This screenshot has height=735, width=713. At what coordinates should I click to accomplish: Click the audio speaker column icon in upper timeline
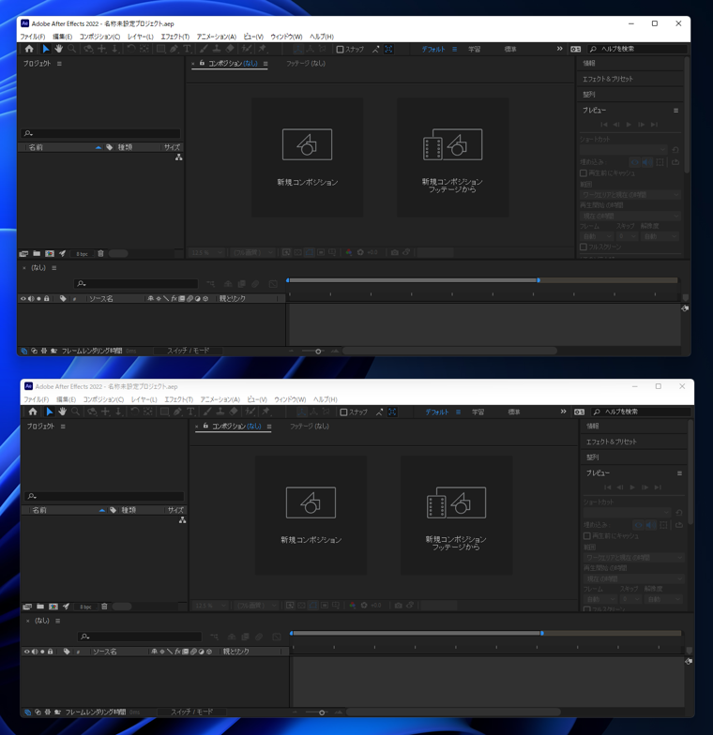coord(31,298)
